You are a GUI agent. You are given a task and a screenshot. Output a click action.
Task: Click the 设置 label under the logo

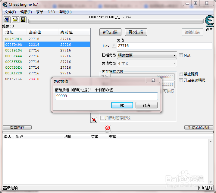(x=209, y=30)
